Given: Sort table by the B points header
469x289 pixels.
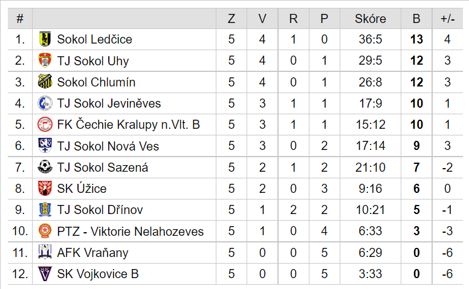Looking at the screenshot, I should tap(416, 19).
